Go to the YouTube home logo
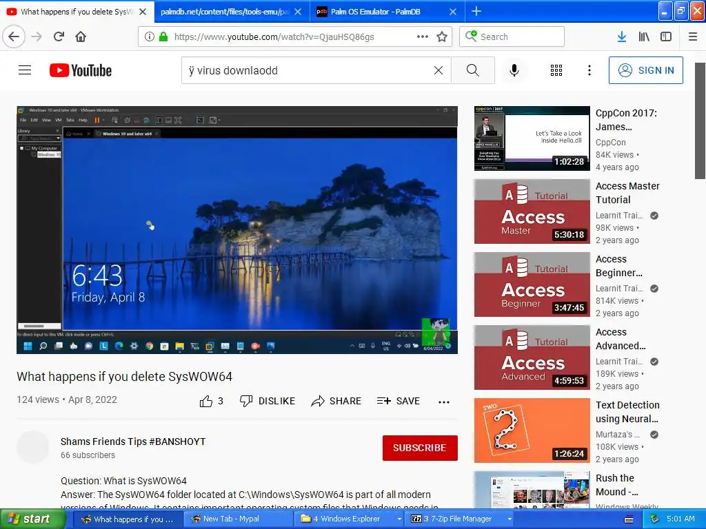The height and width of the screenshot is (529, 706). tap(81, 70)
